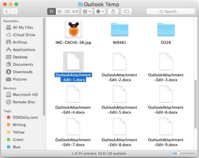This screenshot has width=199, height=158.
Task: Select OutlookAttachment-Edit-9.docx file
Action: tap(166, 126)
